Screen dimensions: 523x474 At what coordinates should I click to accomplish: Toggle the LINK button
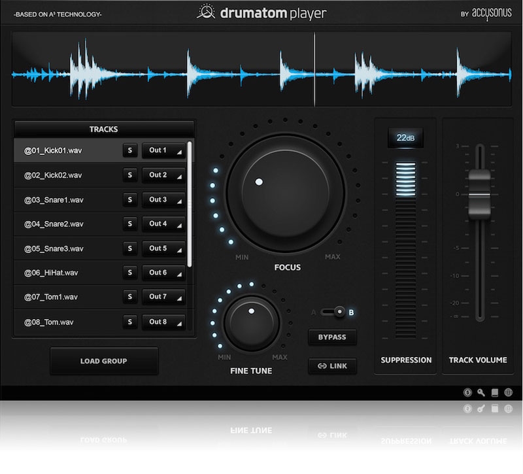332,366
